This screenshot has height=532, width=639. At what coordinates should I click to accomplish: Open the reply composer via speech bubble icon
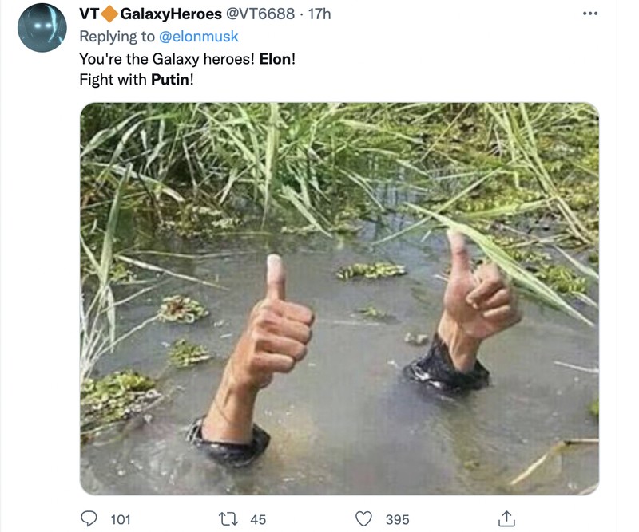[89, 518]
